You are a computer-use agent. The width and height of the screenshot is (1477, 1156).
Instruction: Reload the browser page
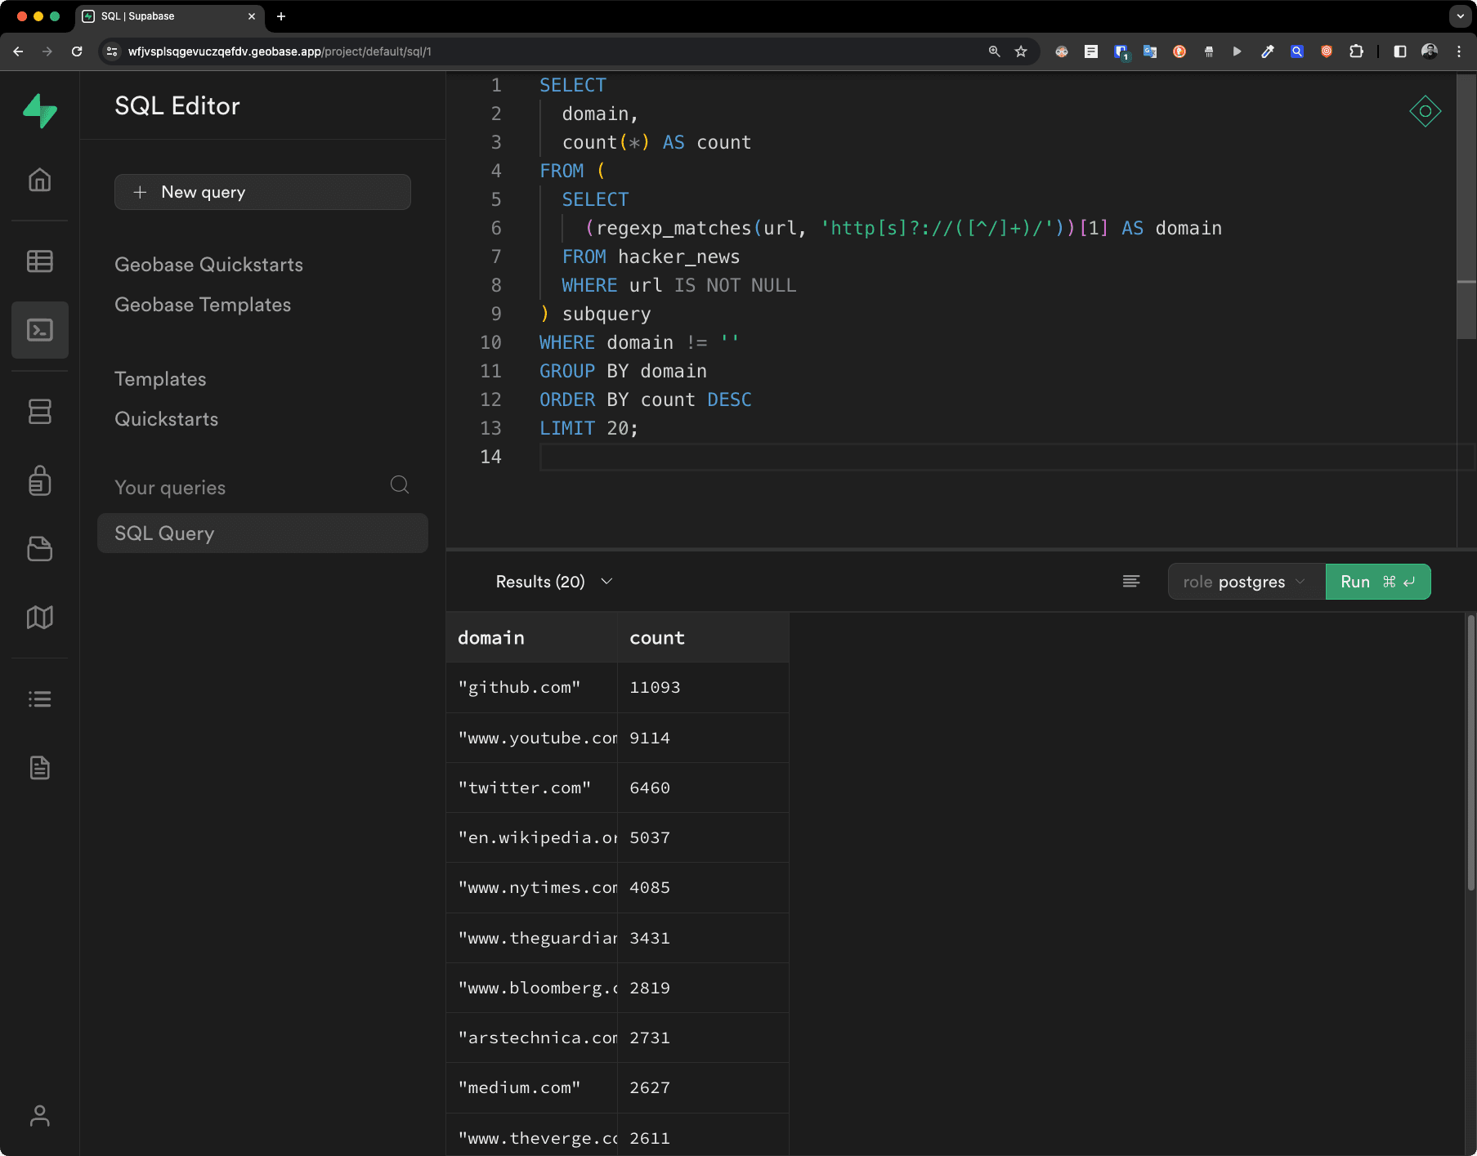point(77,51)
